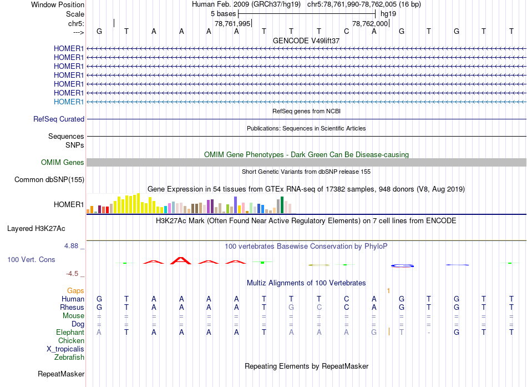Click the Human species label
Image resolution: width=527 pixels, height=387 pixels.
(73, 299)
